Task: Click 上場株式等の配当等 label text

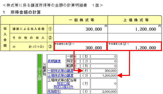Action: (62, 80)
